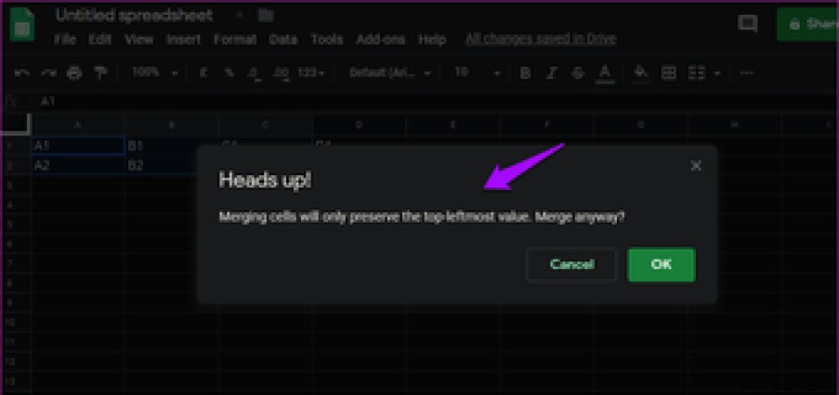This screenshot has height=395, width=839.
Task: Select column A header
Action: tap(78, 124)
